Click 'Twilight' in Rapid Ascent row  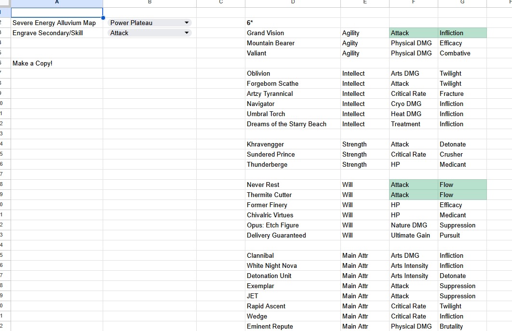(x=462, y=306)
